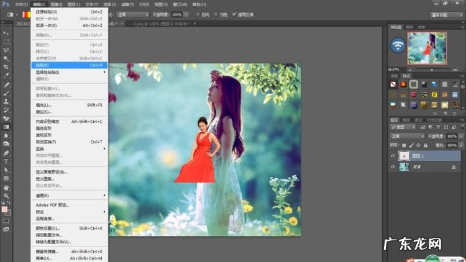Toggle visibility of the 背景 layer
466x262 pixels.
pos(393,167)
